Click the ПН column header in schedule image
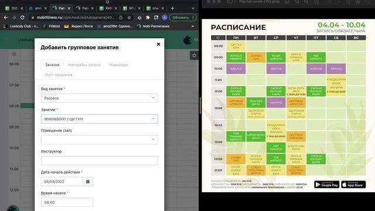This screenshot has width=375, height=211. [236, 38]
